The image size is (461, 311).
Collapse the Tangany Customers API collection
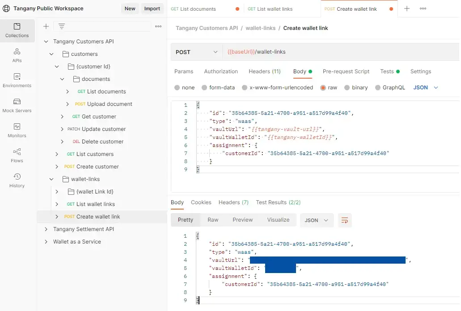[46, 42]
